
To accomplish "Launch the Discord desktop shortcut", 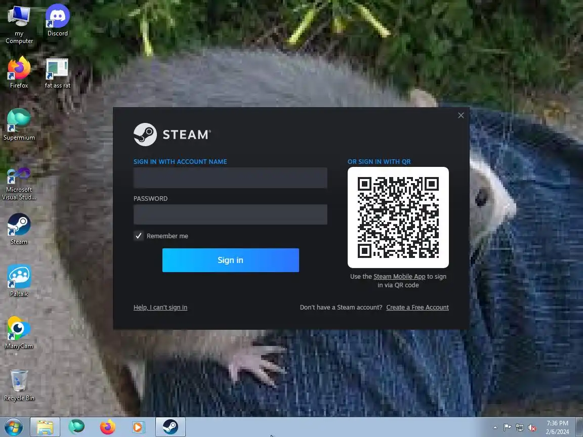I will [x=57, y=20].
